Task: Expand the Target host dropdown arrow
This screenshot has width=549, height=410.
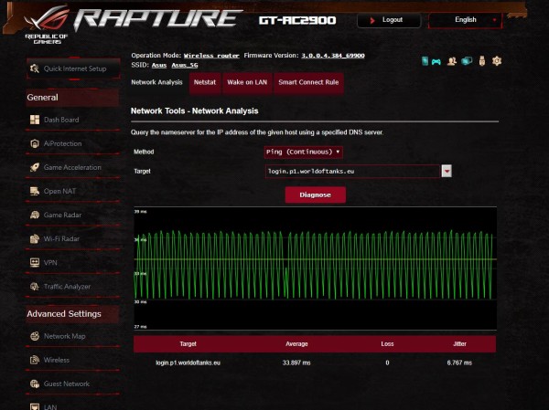Action: pos(447,172)
